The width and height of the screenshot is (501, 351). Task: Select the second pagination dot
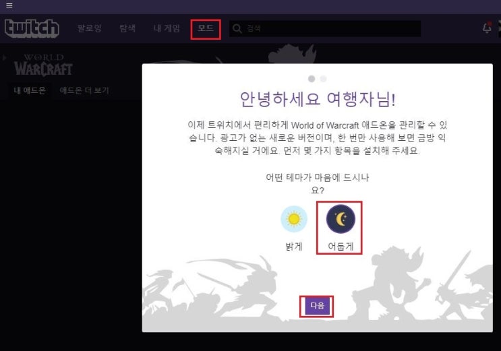point(323,79)
